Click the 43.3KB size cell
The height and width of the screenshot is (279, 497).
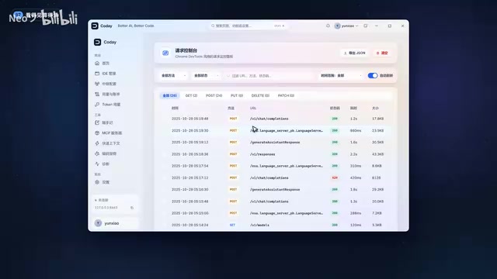pos(378,154)
